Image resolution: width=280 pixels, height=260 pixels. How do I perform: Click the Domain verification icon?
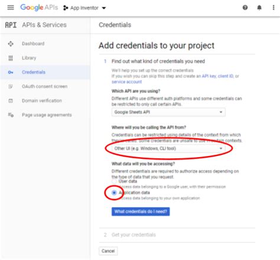[x=11, y=100]
